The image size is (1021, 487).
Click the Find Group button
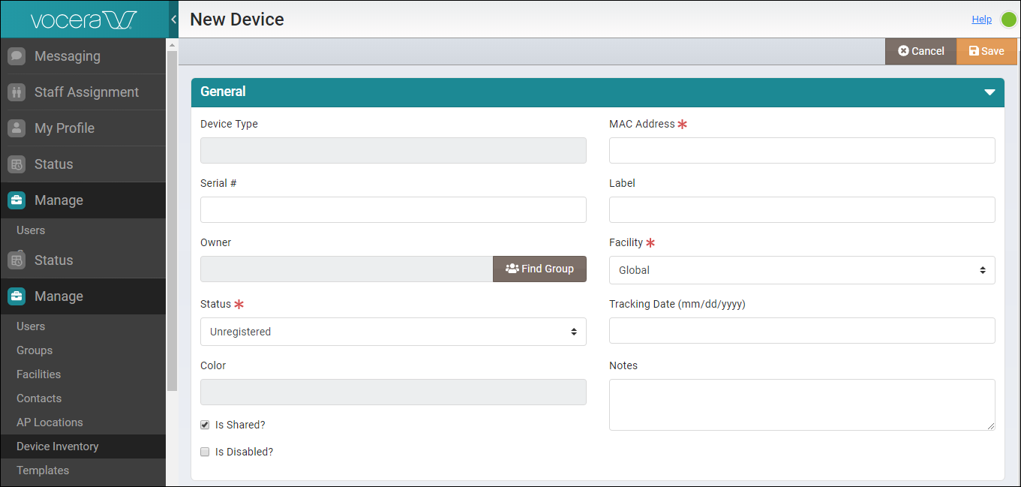pos(539,269)
